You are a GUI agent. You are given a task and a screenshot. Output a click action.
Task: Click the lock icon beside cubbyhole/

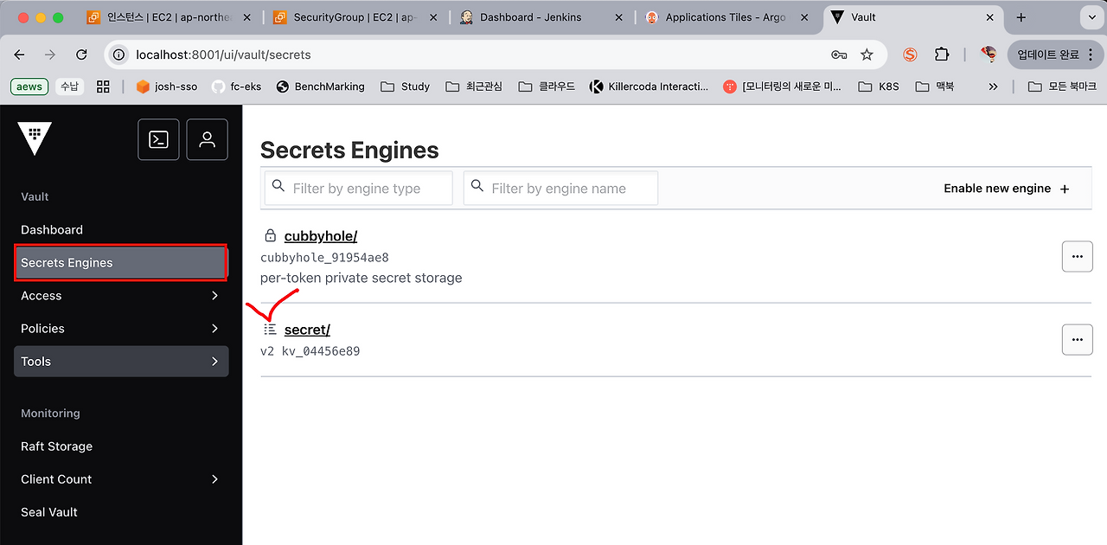pos(271,236)
